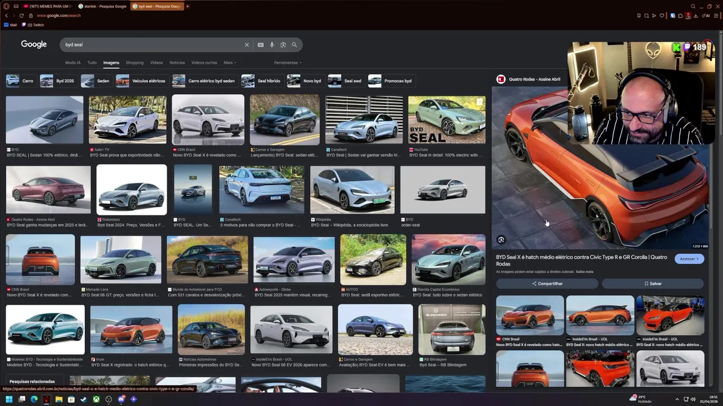This screenshot has height=406, width=723.
Task: Start voice search with the microphone icon
Action: (272, 45)
